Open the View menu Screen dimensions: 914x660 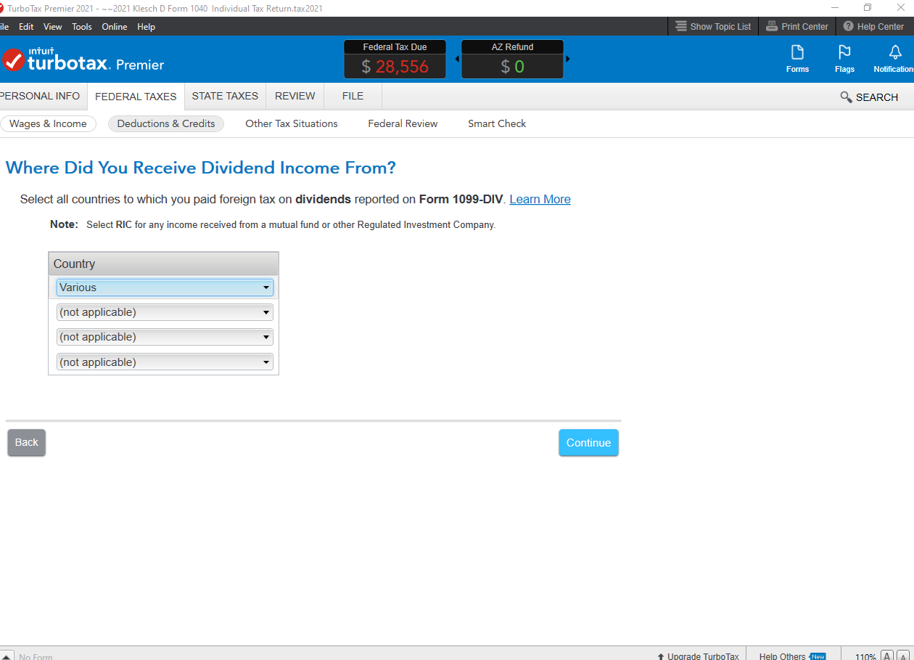point(53,26)
